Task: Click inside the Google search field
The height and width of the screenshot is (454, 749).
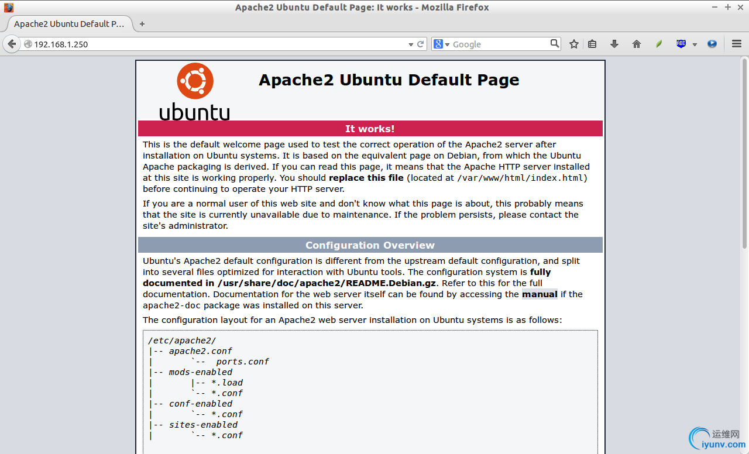Action: (500, 44)
